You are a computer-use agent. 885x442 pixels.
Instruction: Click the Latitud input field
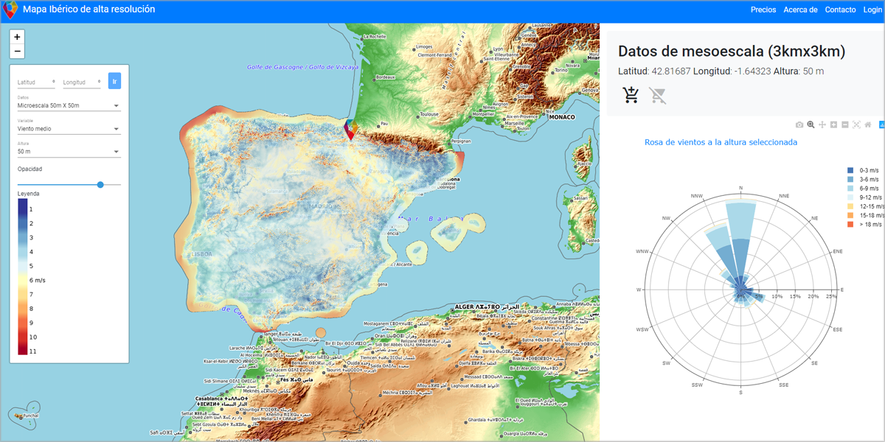[37, 83]
